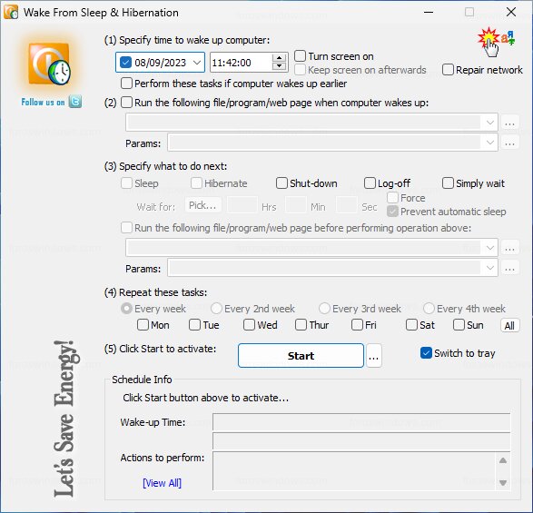533x513 pixels.
Task: Toggle Switch to tray off
Action: click(426, 353)
